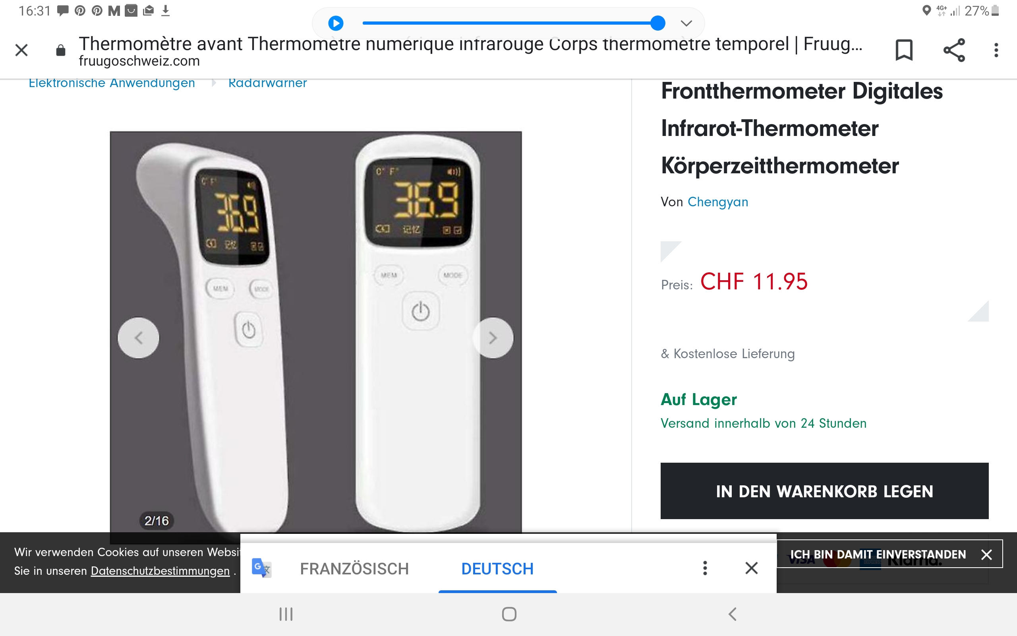Collapse the media player with the chevron
The width and height of the screenshot is (1017, 636).
(x=686, y=23)
